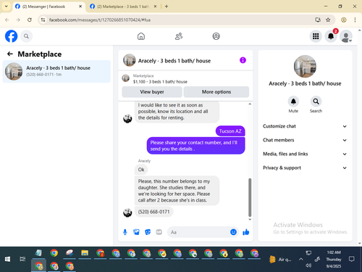This screenshot has width=362, height=272.
Task: Click the conversation header title Aracely
Action: coord(174,61)
